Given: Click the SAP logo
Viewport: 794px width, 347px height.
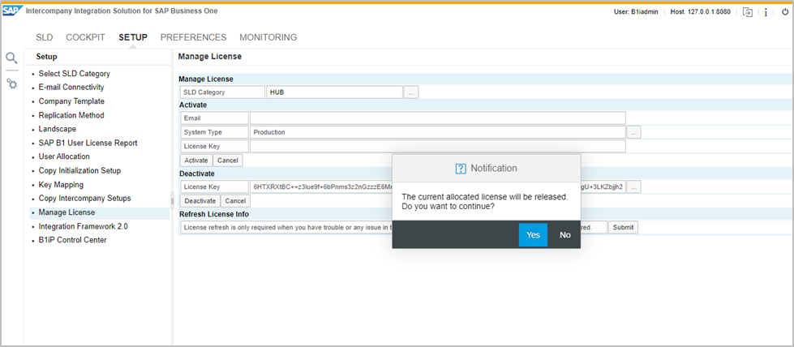Looking at the screenshot, I should tap(13, 11).
